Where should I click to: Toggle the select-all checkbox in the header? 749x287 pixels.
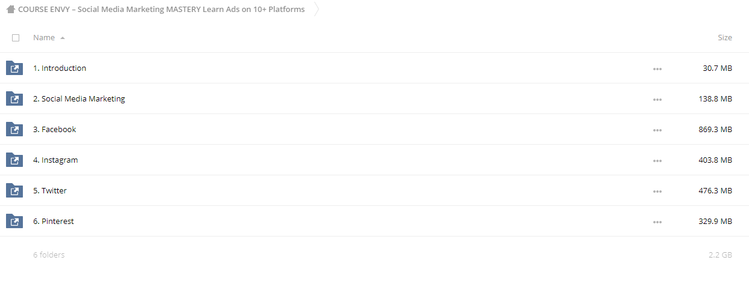(16, 38)
